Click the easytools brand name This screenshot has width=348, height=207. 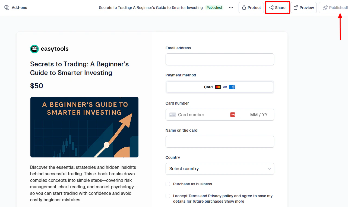pos(55,49)
